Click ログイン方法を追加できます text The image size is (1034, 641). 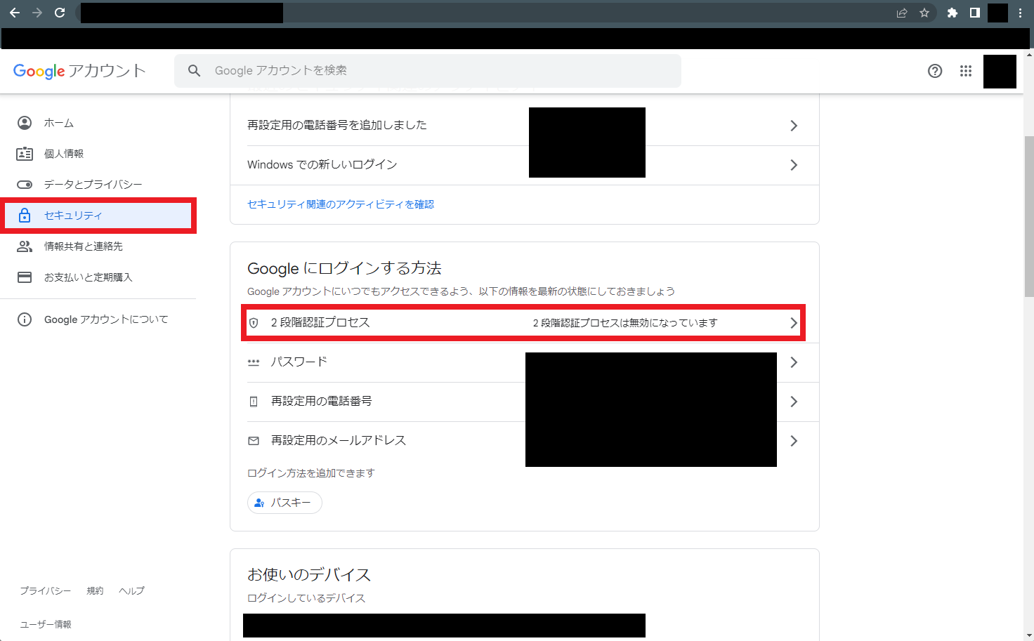tap(311, 473)
